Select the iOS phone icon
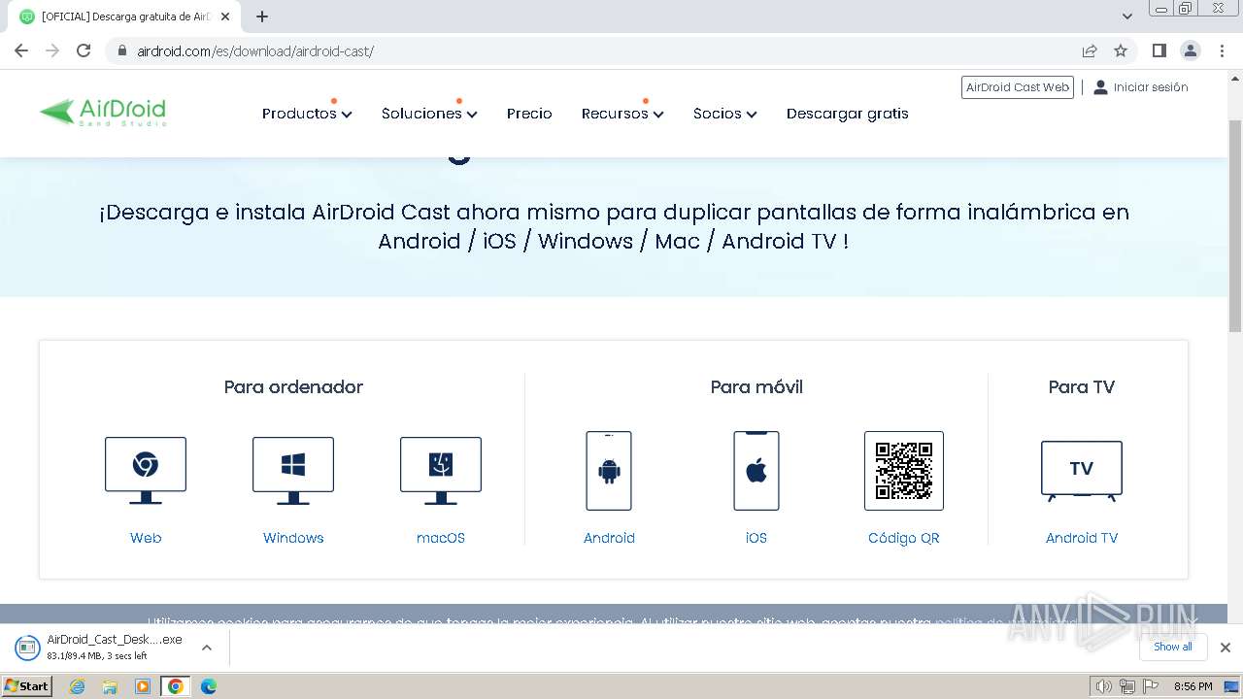The height and width of the screenshot is (699, 1243). coord(756,471)
